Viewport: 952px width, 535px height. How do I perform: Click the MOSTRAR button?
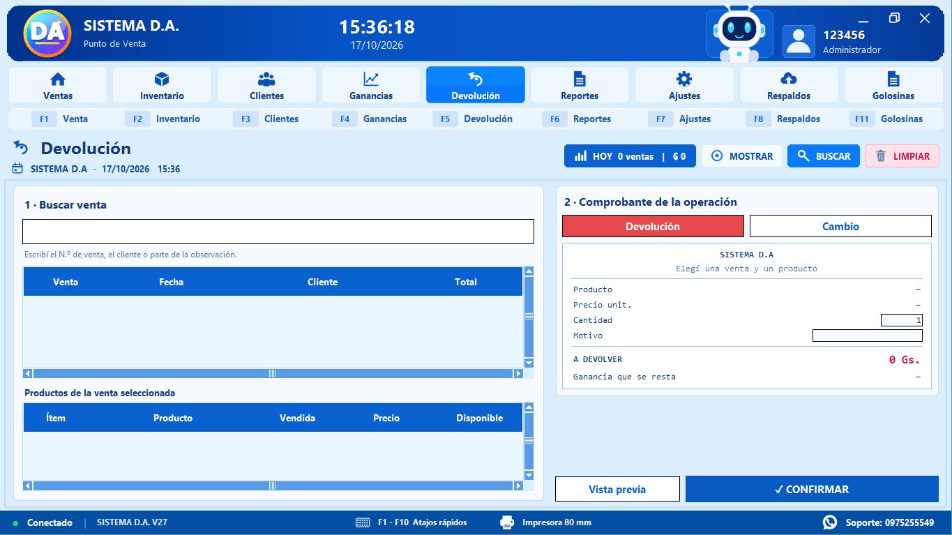click(x=741, y=156)
